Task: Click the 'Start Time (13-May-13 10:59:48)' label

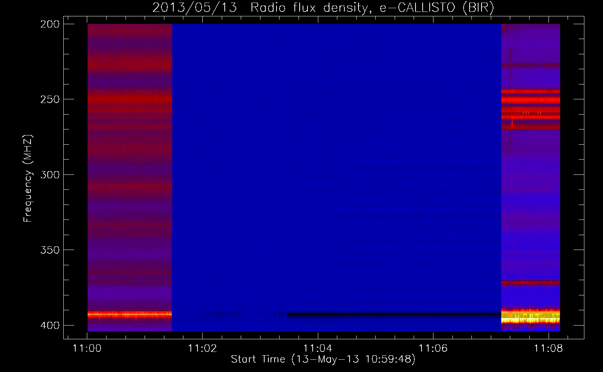Action: click(323, 359)
